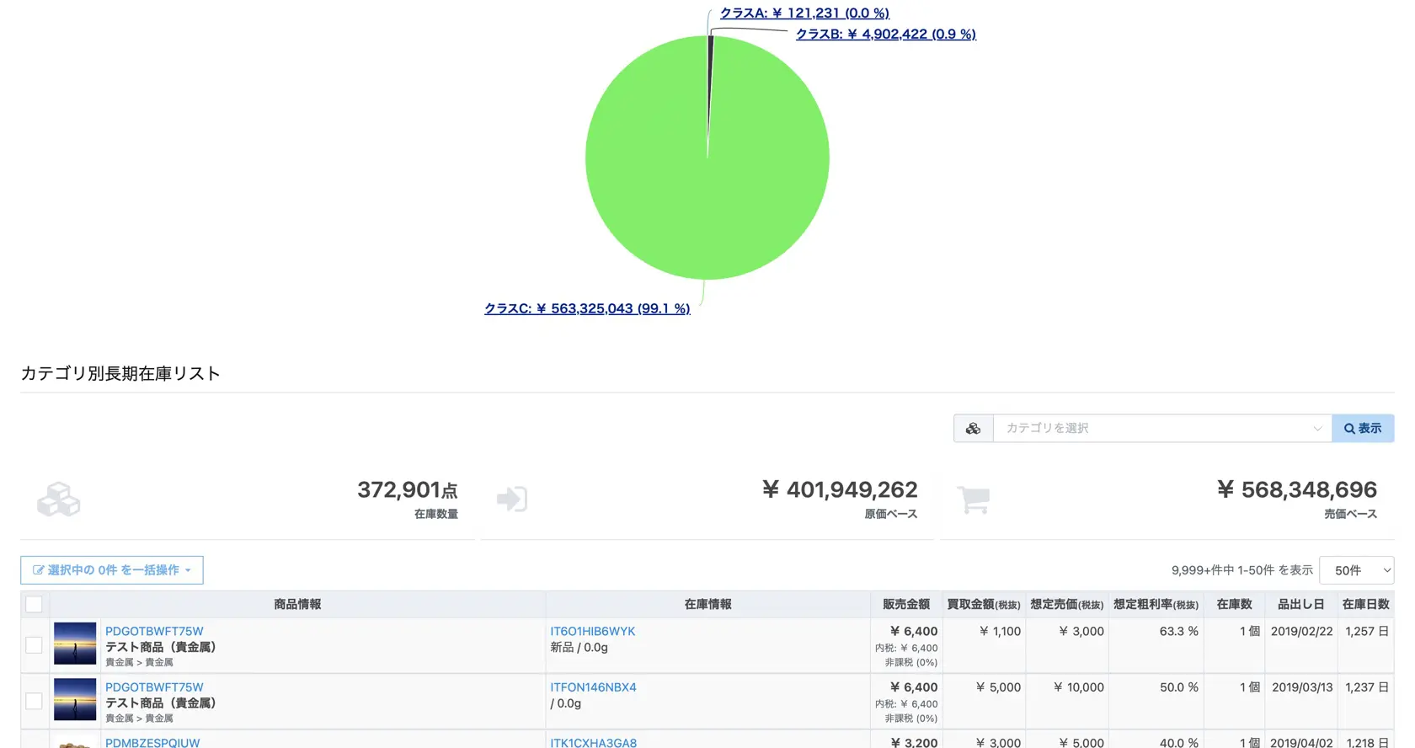This screenshot has height=748, width=1415.
Task: Sort by 販売金額 column header
Action: 905,604
